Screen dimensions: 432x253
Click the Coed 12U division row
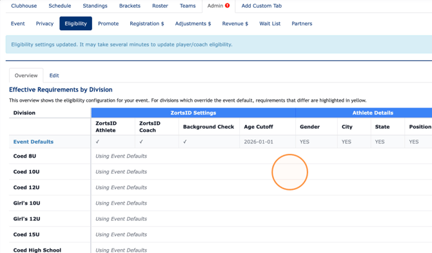tap(221, 187)
